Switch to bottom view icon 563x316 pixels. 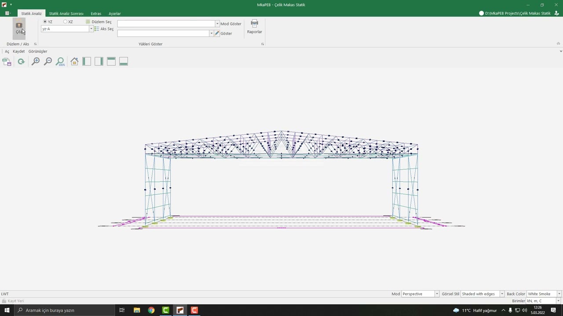coord(124,61)
